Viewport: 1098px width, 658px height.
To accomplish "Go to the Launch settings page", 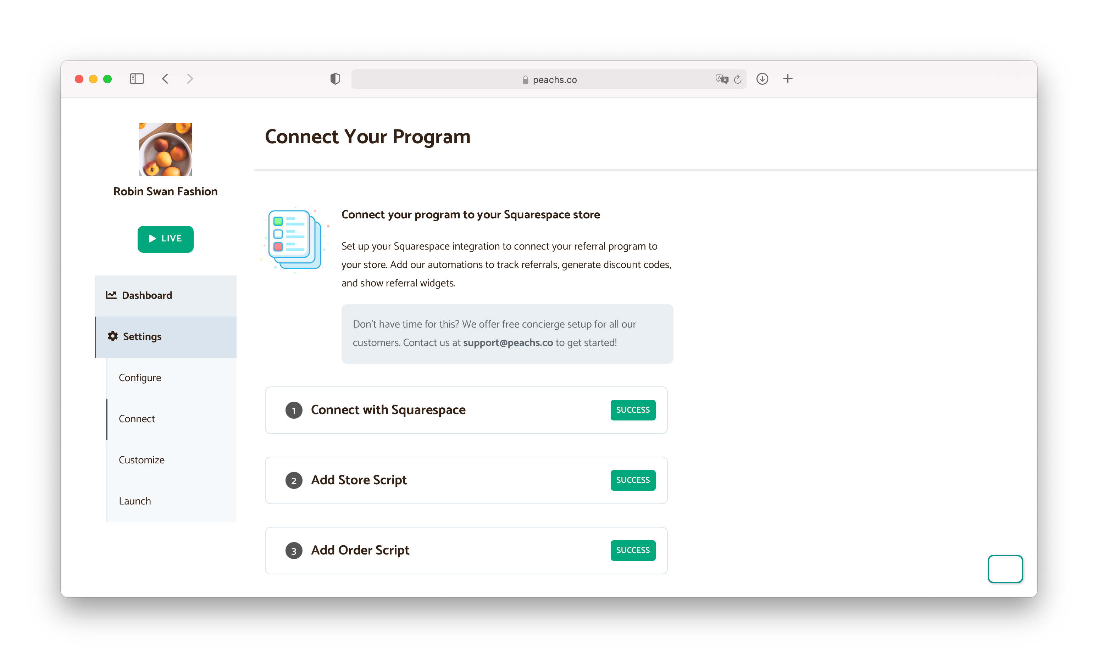I will pos(135,501).
